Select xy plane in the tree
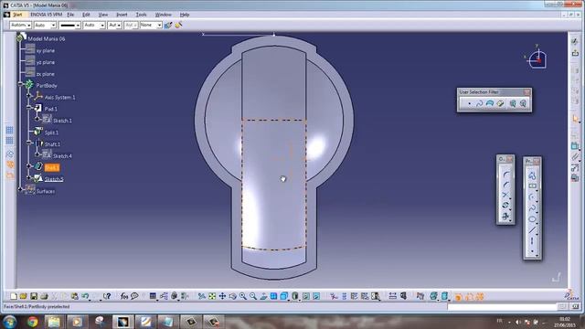 [46, 50]
